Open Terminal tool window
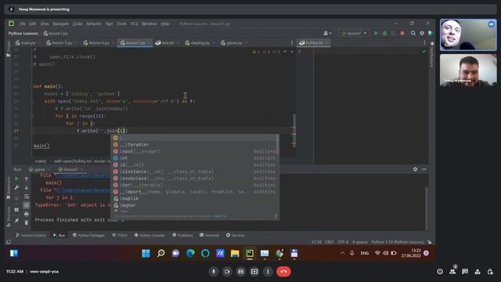Screen dimensions: 501x282 coord(209,235)
